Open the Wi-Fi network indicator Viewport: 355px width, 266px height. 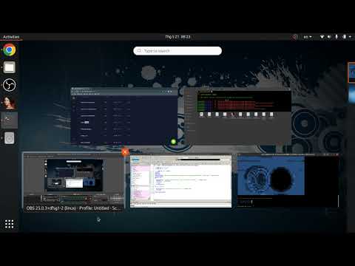(322, 37)
